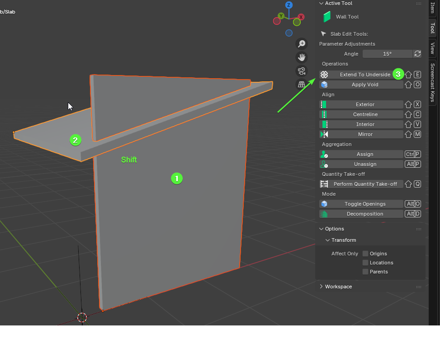Click the Decomposition button
The image size is (440, 339).
pos(361,214)
